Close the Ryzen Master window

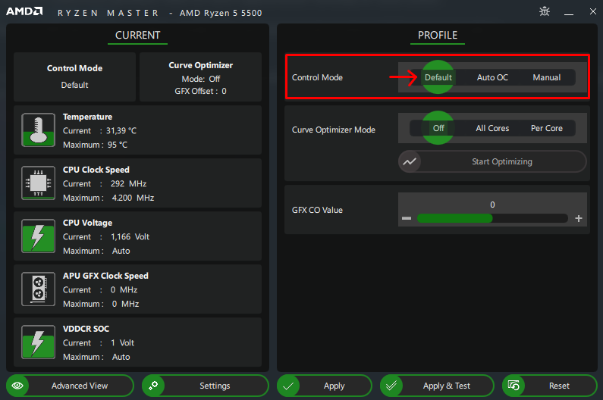[593, 11]
